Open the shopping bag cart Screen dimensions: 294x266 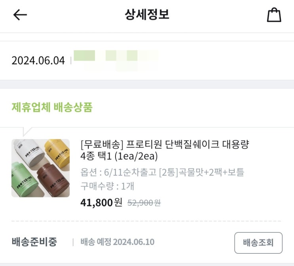pyautogui.click(x=274, y=15)
